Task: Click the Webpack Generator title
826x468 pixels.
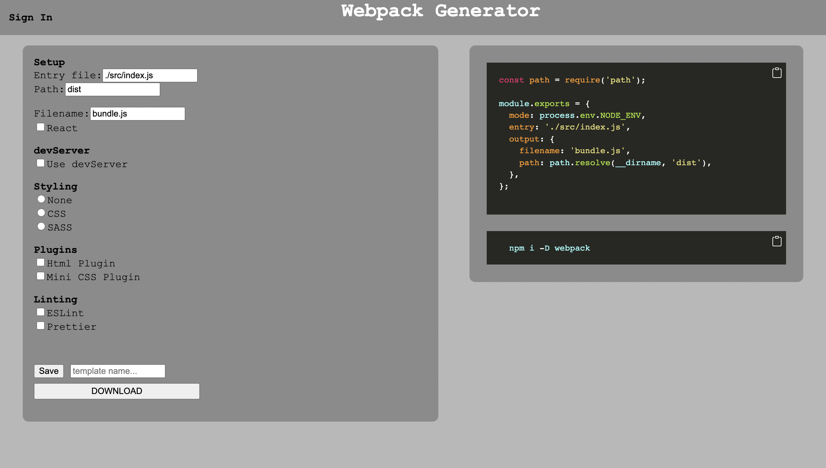Action: pyautogui.click(x=440, y=11)
